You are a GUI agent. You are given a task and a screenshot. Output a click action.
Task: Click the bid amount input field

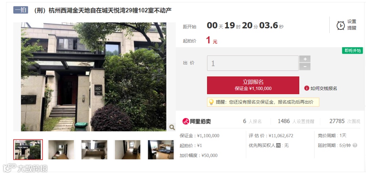point(253,63)
